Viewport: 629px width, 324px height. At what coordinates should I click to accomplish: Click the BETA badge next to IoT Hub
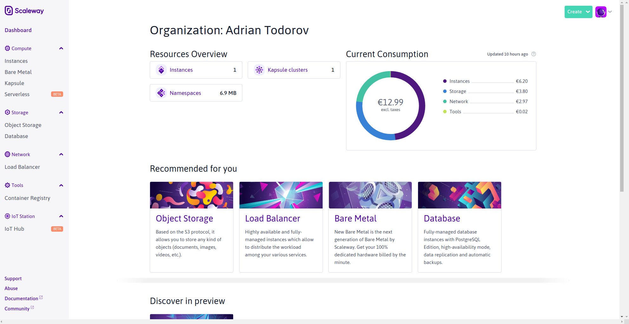tap(57, 229)
